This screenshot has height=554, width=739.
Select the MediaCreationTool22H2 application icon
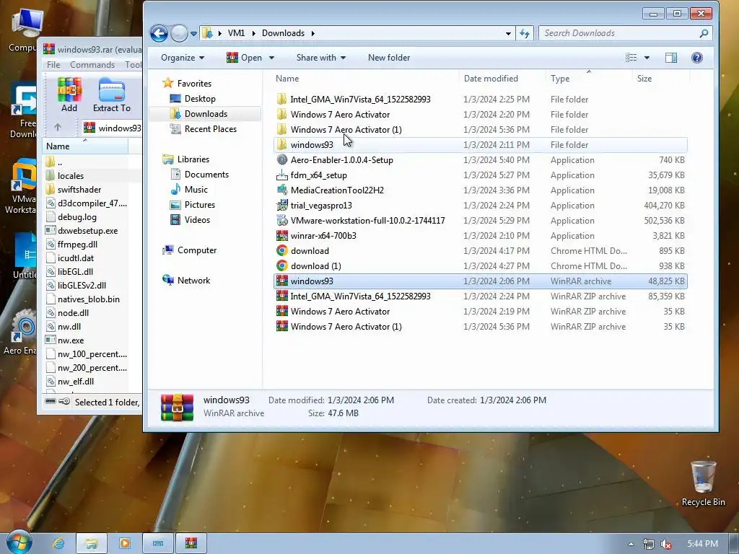click(x=282, y=190)
